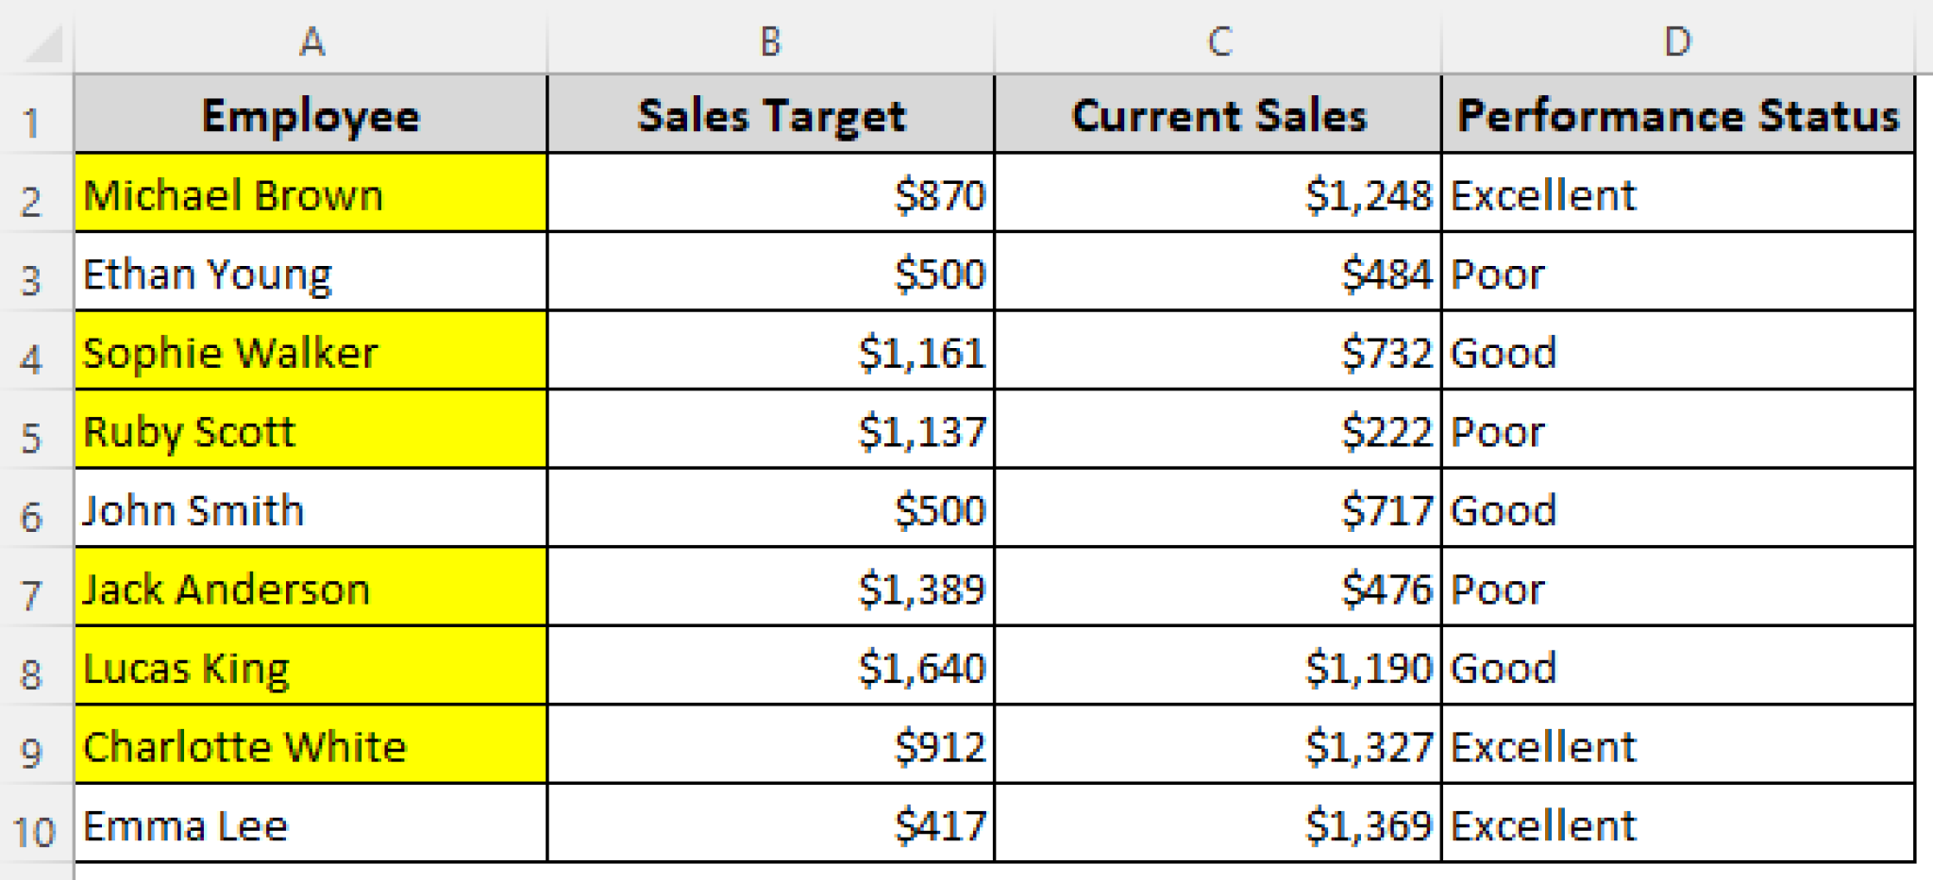Select row 1 header
This screenshot has height=880, width=1933.
33,115
